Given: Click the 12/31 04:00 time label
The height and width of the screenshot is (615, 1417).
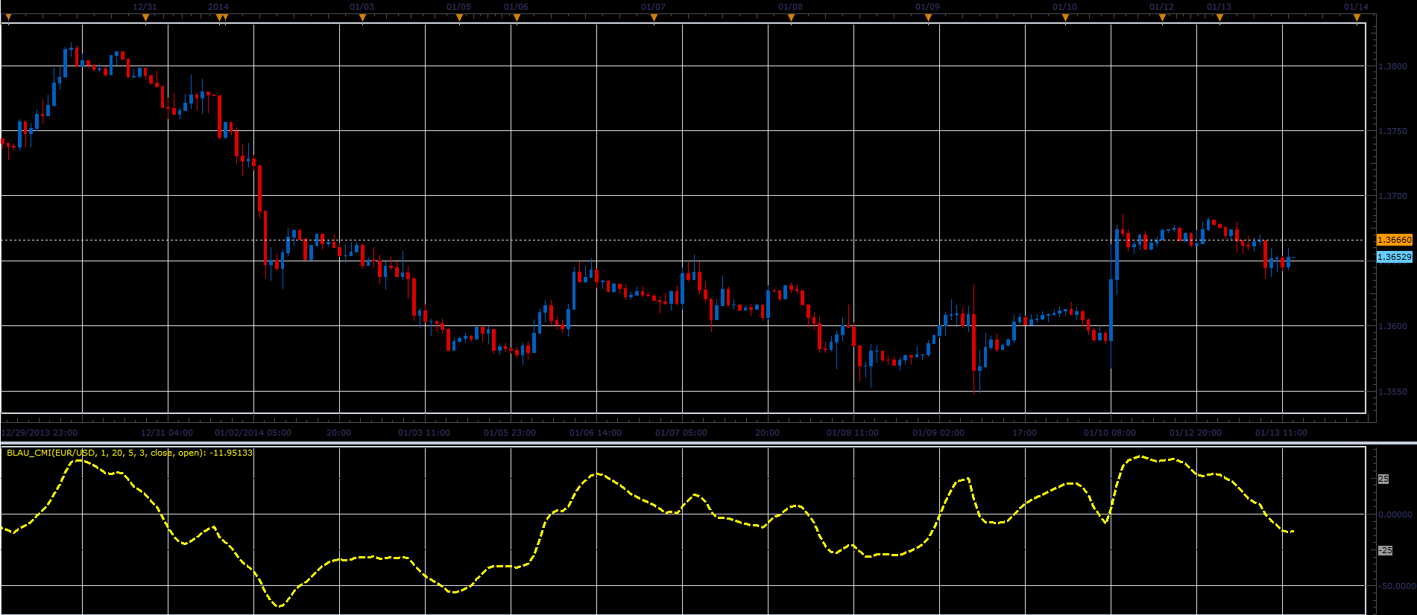Looking at the screenshot, I should click(167, 433).
